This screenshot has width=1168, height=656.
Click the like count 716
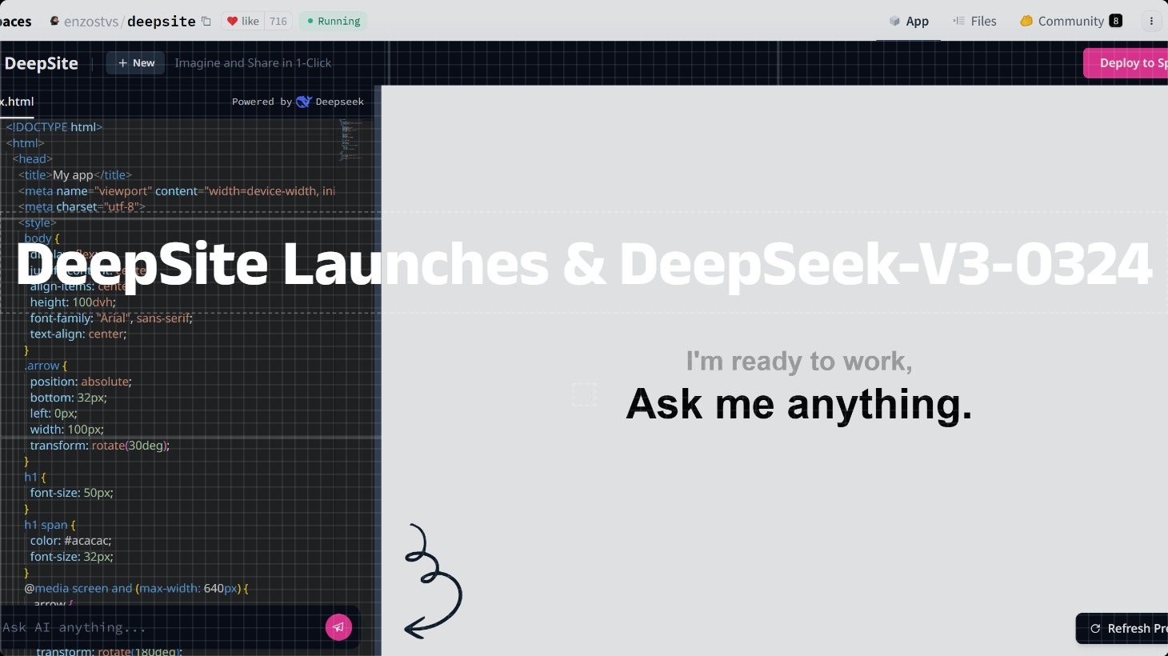[278, 22]
